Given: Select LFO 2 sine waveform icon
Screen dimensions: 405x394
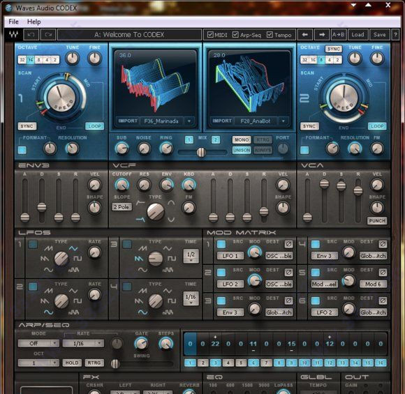Looking at the screenshot, I should pos(48,312).
